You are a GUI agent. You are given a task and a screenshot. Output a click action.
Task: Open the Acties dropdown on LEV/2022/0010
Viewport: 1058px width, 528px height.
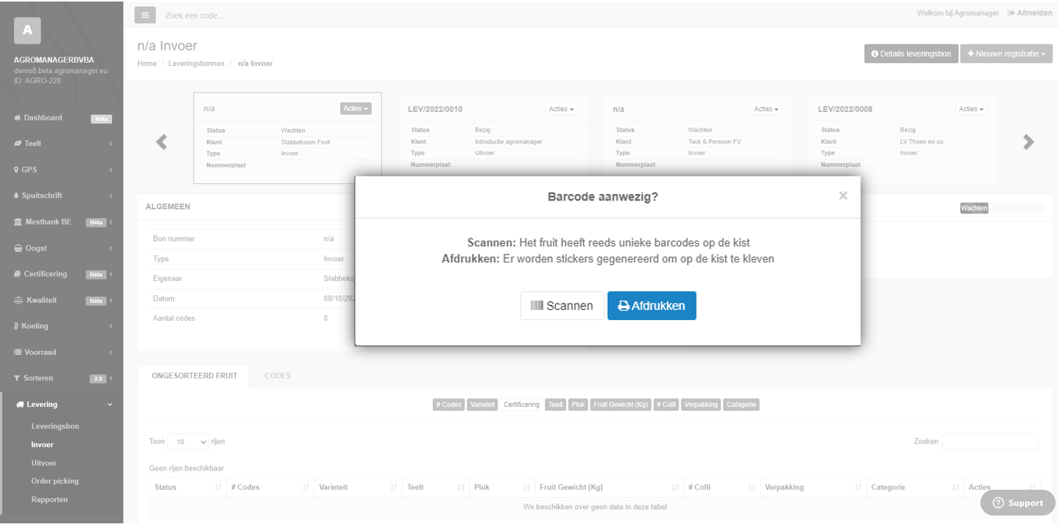561,109
